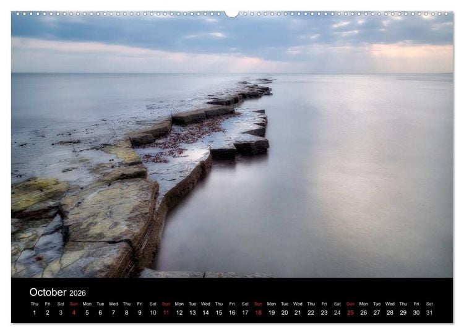Click the 'Sun' label above 18
Image resolution: width=464 pixels, height=334 pixels.
(x=259, y=304)
